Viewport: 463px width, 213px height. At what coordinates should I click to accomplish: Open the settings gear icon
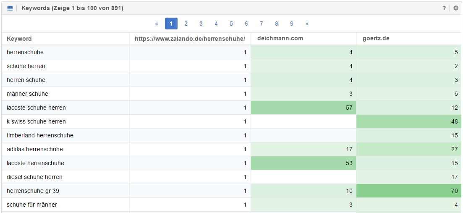pos(456,8)
